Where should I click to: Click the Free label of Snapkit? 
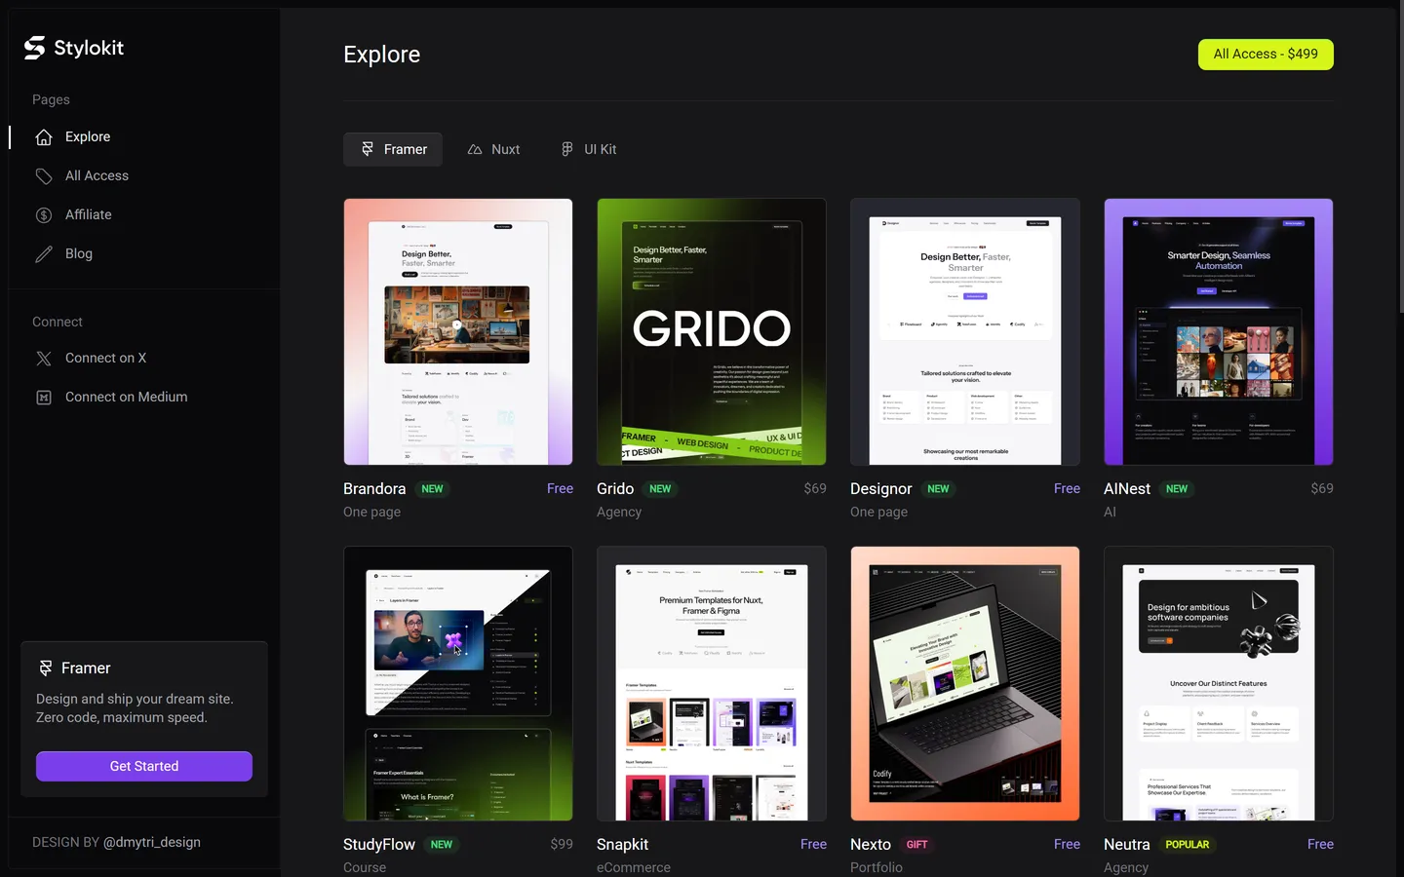tap(814, 845)
